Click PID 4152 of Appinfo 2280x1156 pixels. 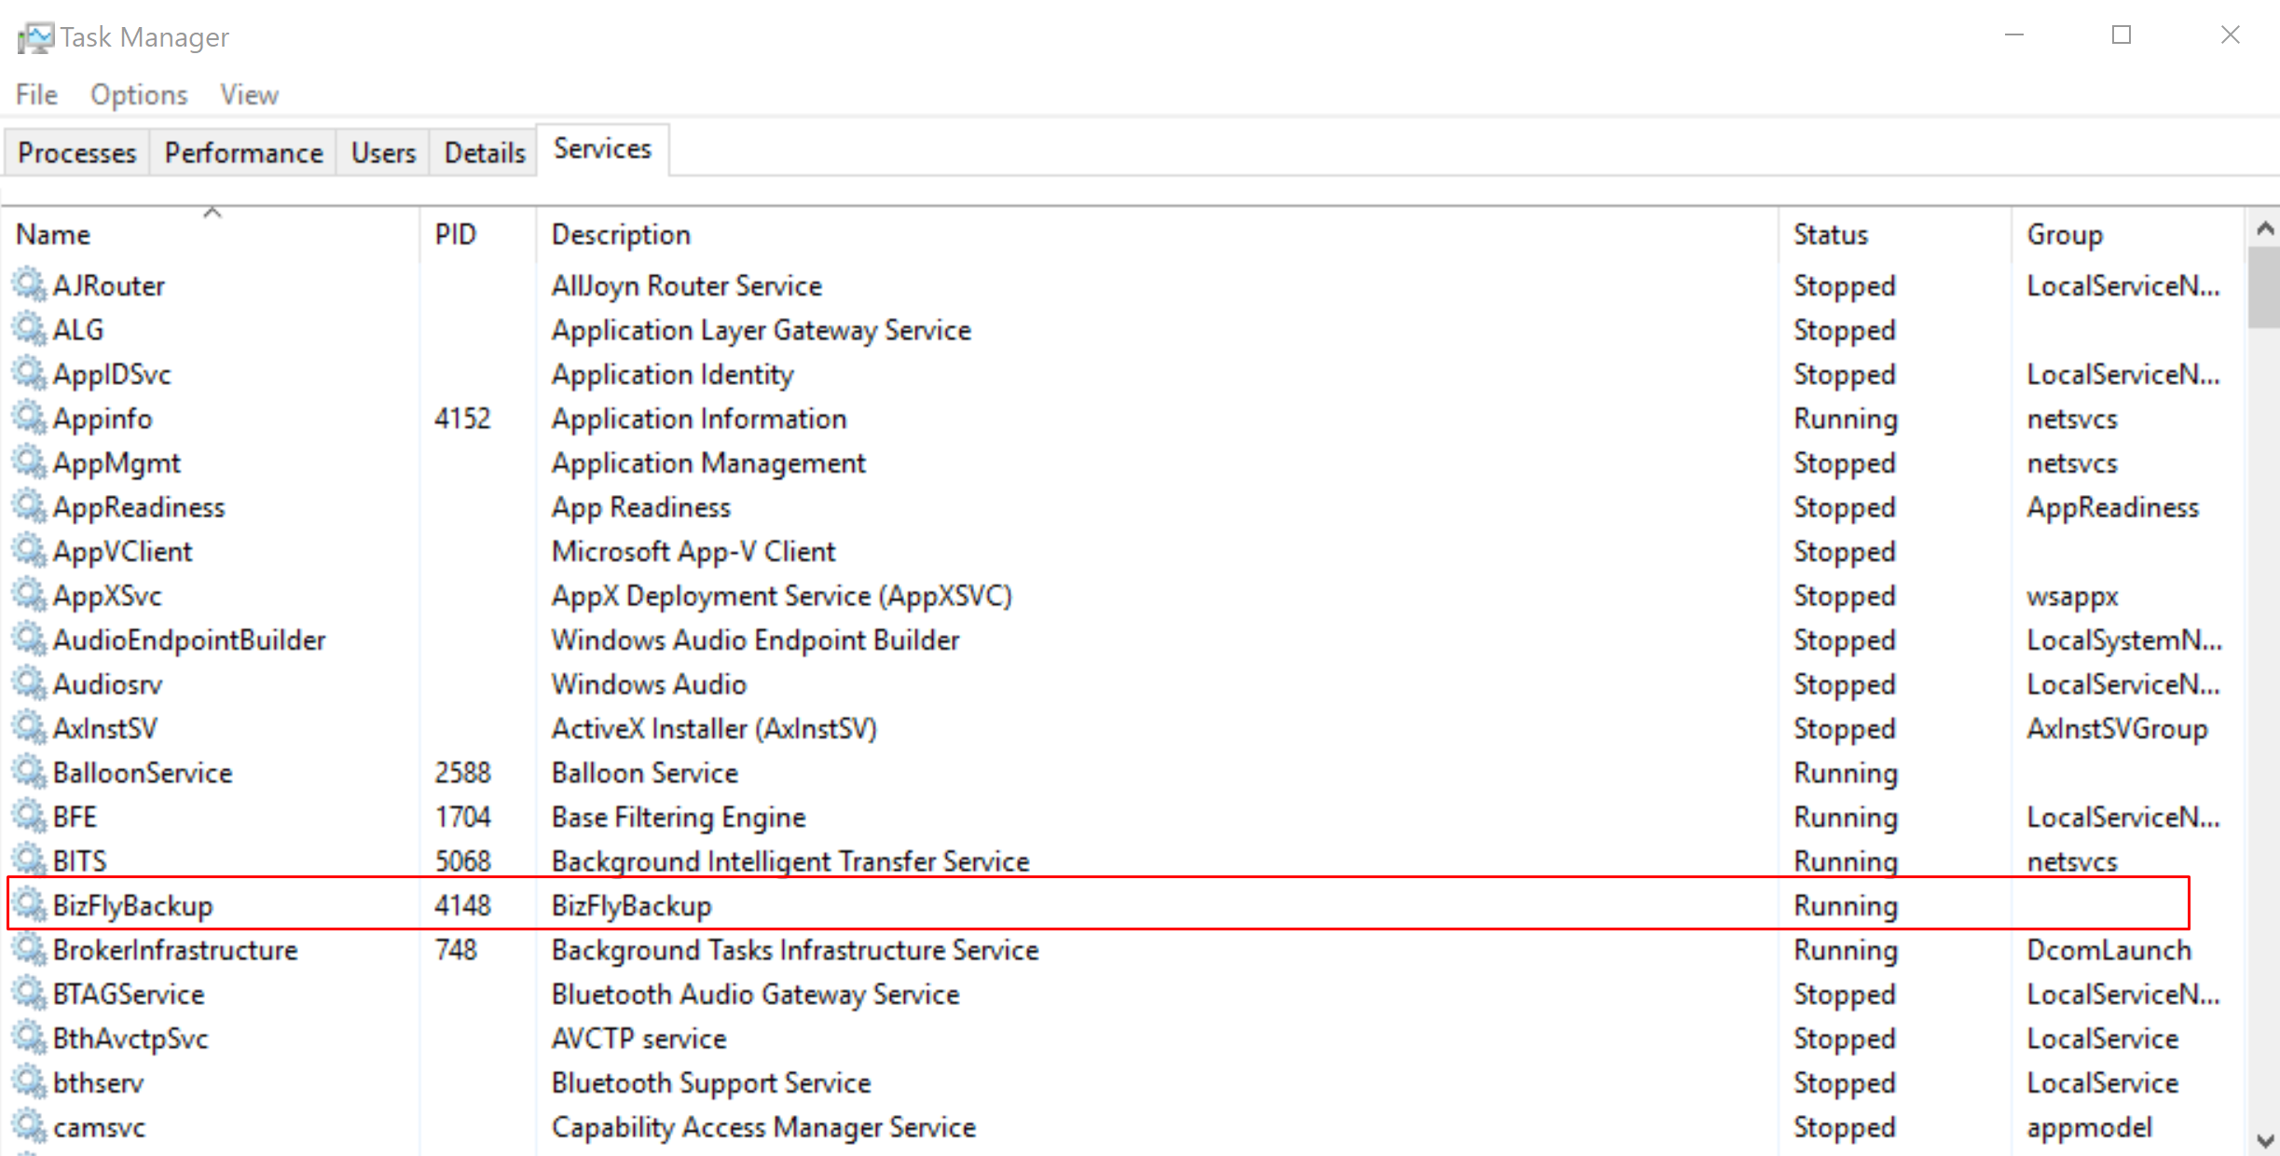[462, 418]
